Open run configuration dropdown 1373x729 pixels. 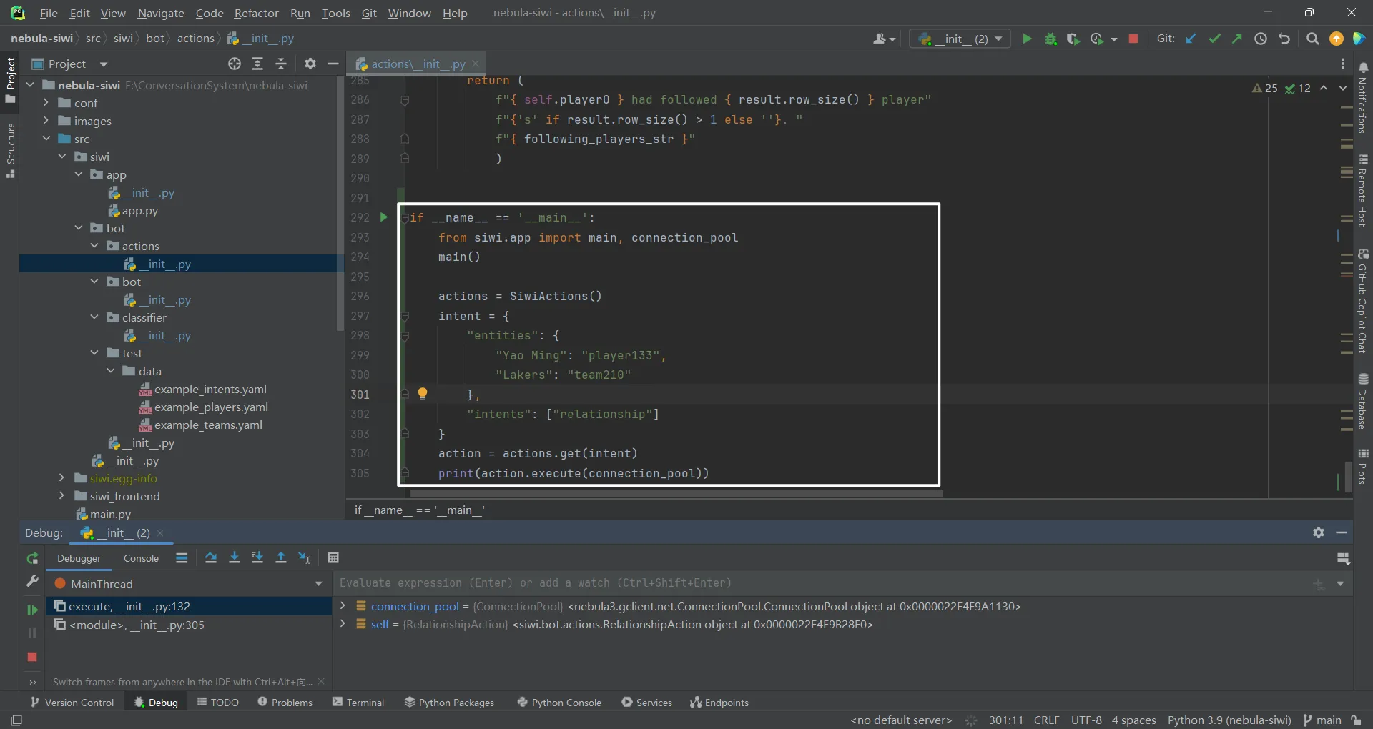coord(960,39)
